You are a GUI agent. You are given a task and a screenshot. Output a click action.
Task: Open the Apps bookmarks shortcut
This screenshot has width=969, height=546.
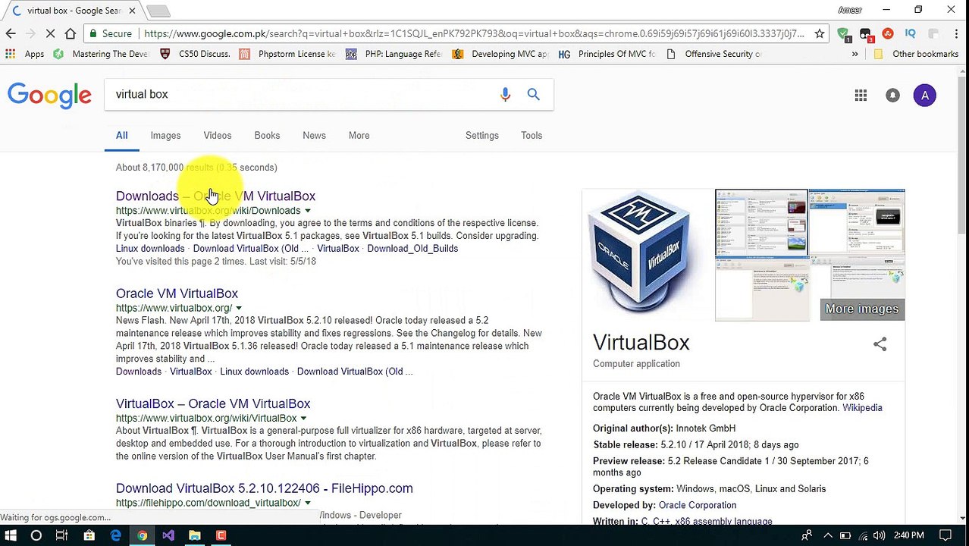pyautogui.click(x=25, y=54)
